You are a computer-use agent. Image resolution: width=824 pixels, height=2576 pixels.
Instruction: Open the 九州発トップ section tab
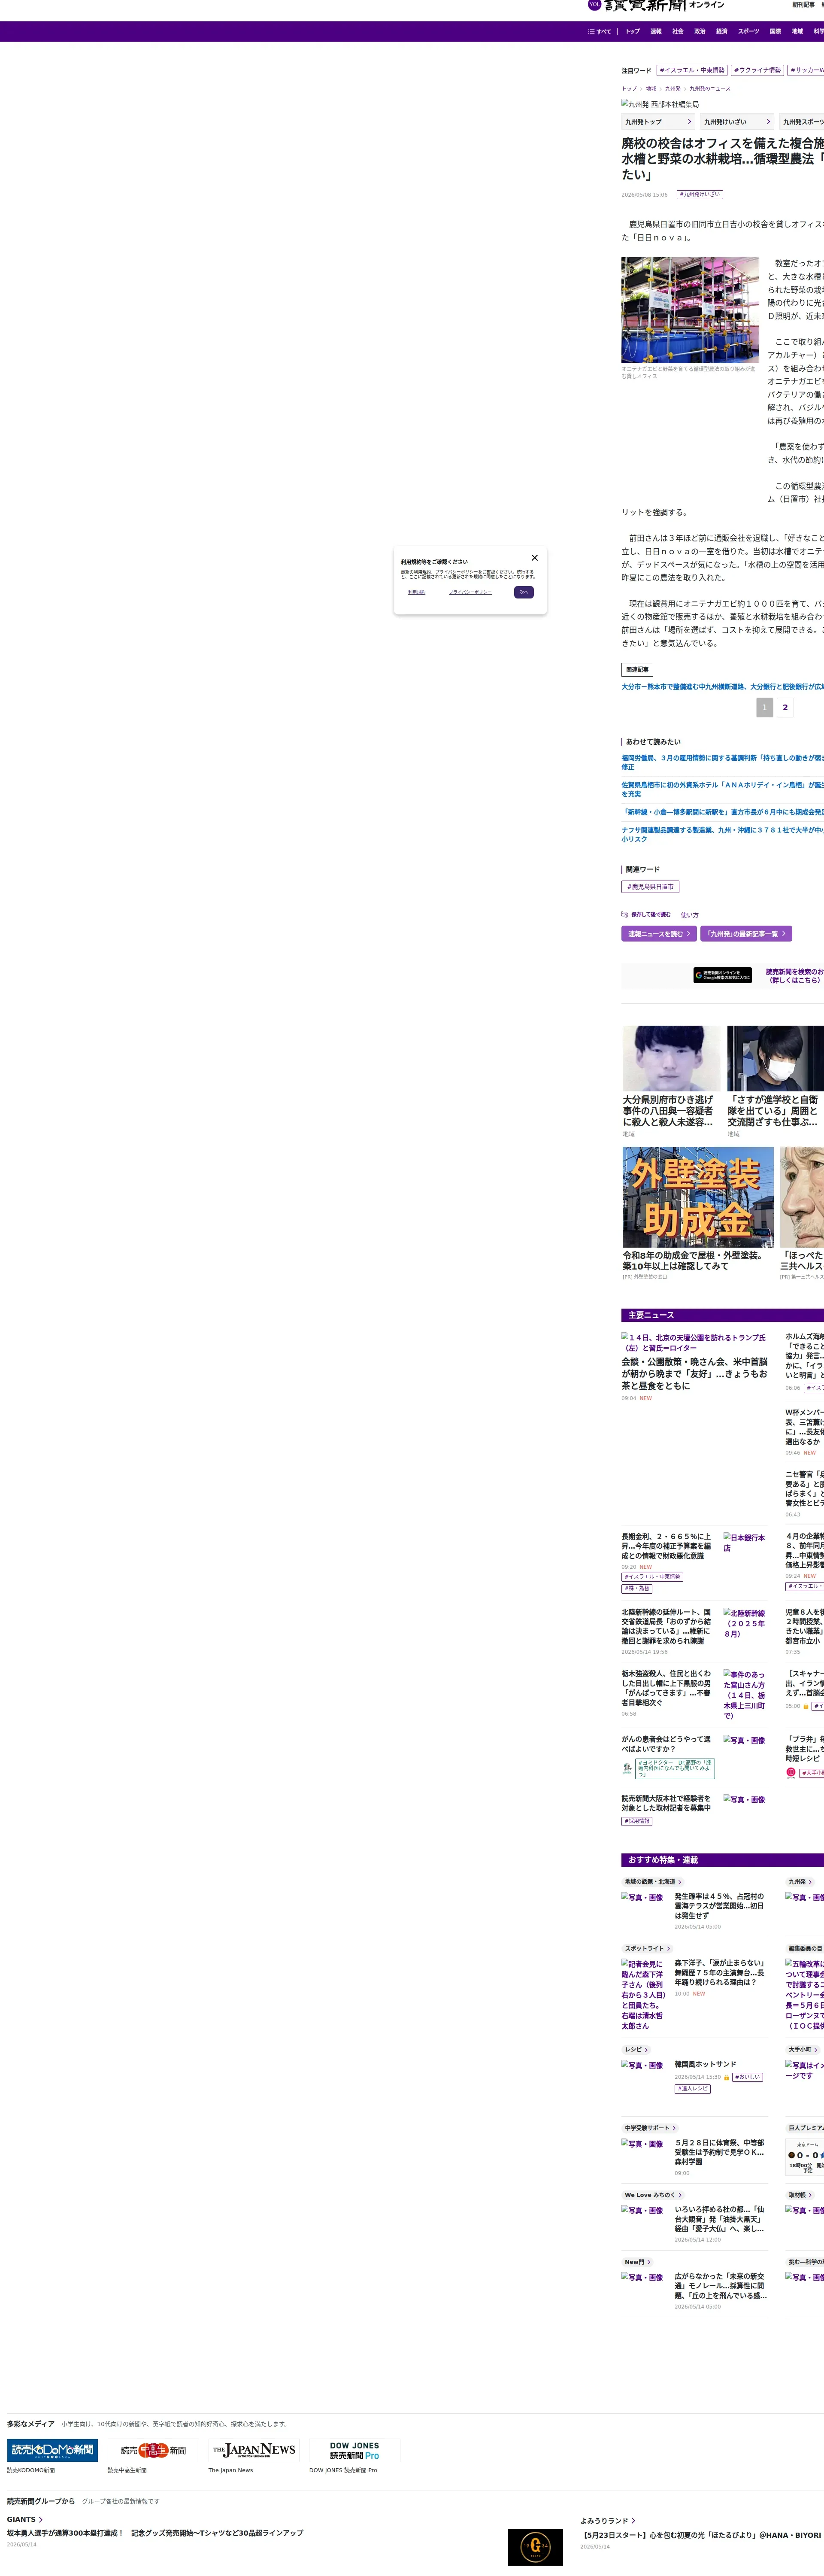point(658,122)
